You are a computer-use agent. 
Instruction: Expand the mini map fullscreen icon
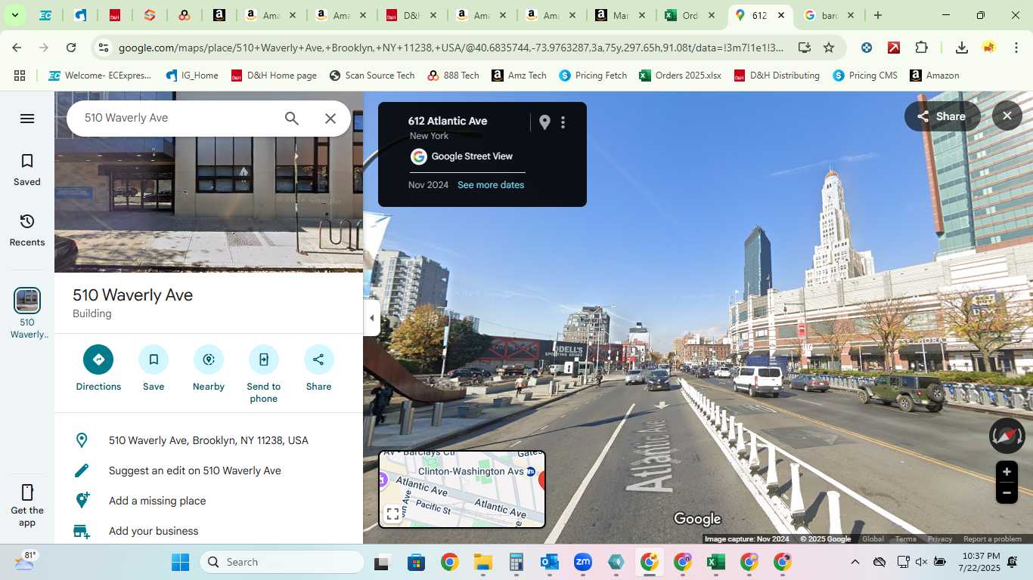tap(392, 514)
